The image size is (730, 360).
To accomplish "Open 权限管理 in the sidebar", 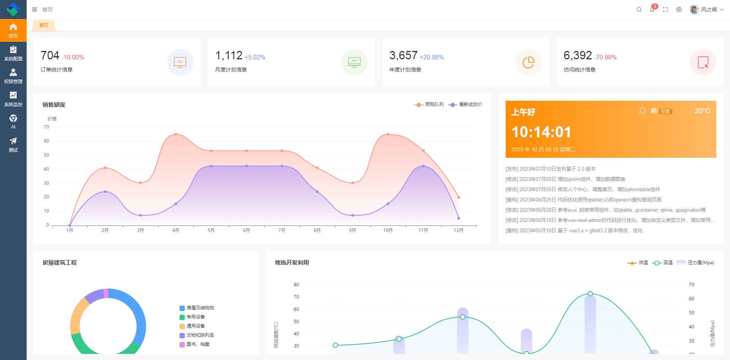I will tap(13, 76).
